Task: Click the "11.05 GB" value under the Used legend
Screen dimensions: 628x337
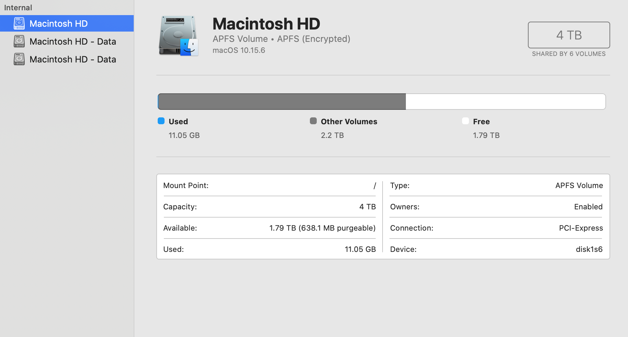Action: click(x=184, y=135)
